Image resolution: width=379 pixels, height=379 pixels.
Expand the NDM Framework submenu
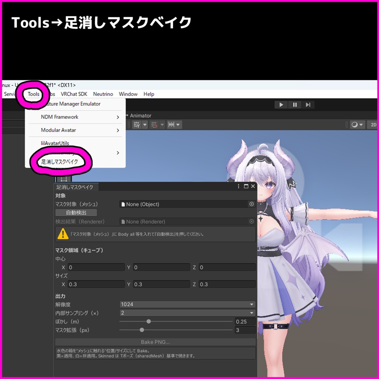(x=75, y=117)
